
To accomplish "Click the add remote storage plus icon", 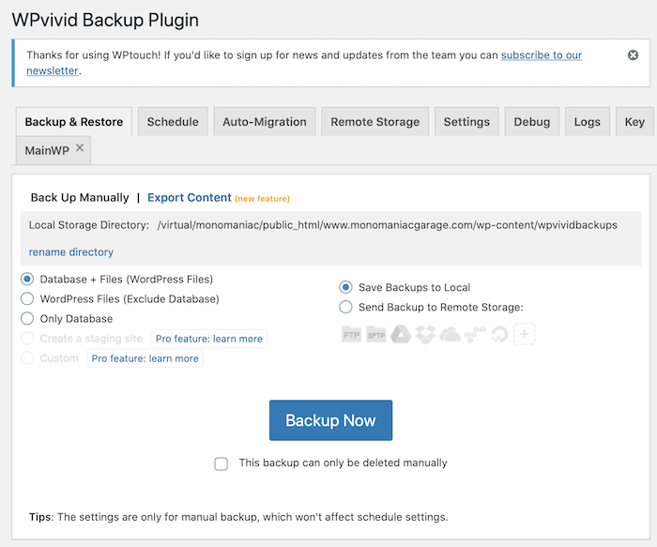I will tap(524, 334).
